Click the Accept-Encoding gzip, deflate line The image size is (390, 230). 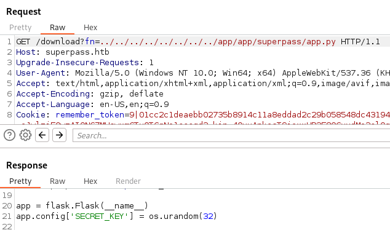pos(90,93)
